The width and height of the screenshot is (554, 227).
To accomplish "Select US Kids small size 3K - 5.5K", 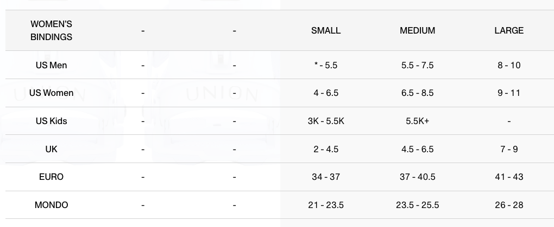I will click(x=326, y=121).
